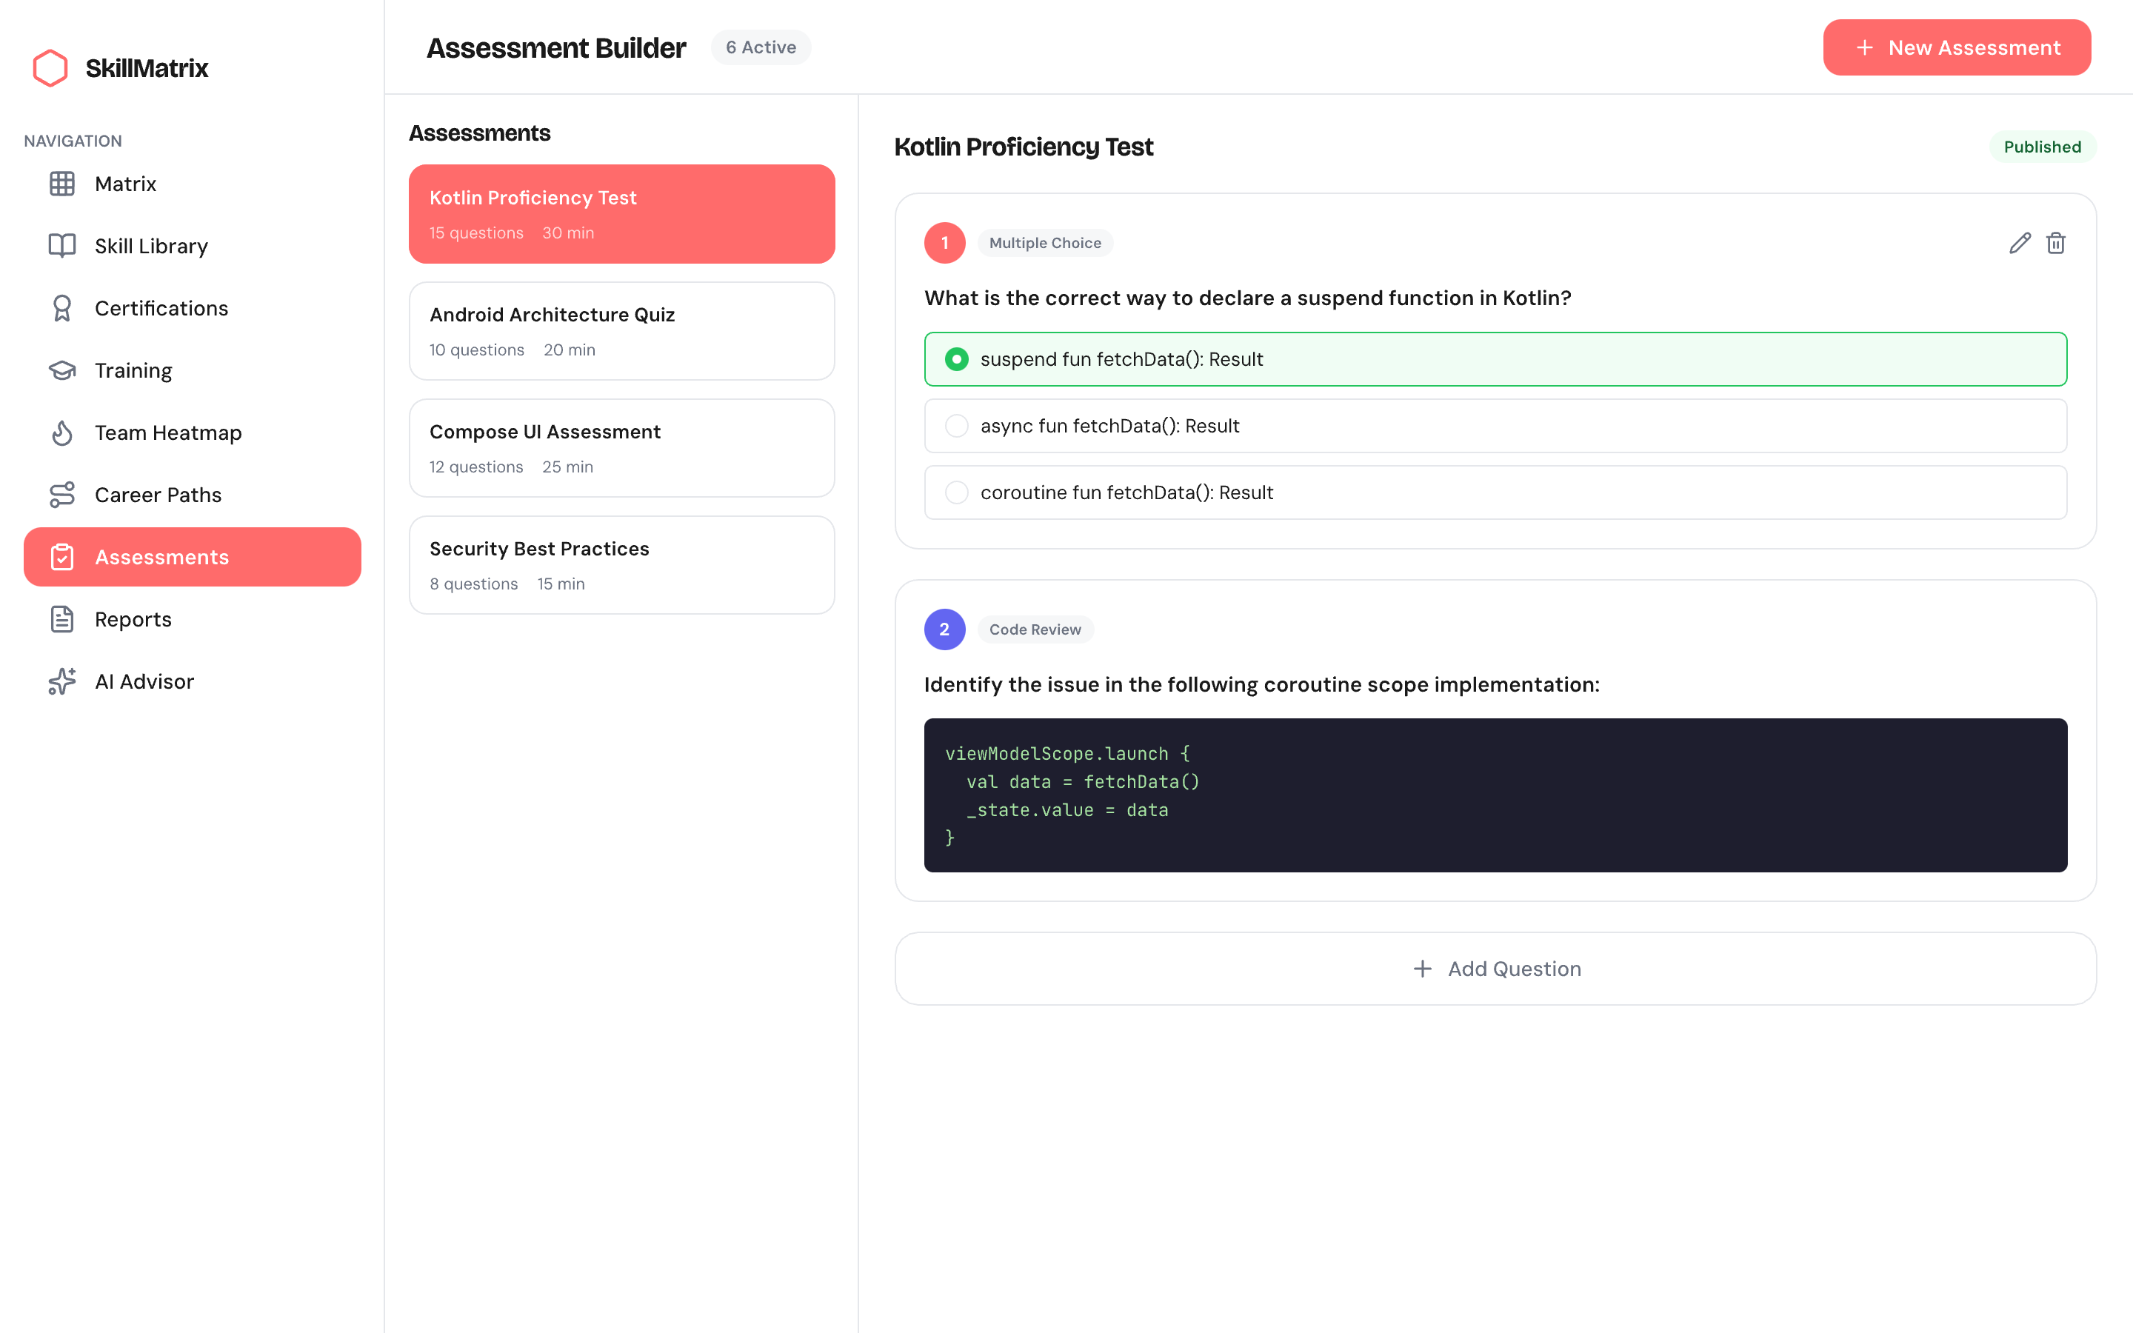Click the SkillMatrix hexagon logo
Image resolution: width=2133 pixels, height=1333 pixels.
[50, 68]
